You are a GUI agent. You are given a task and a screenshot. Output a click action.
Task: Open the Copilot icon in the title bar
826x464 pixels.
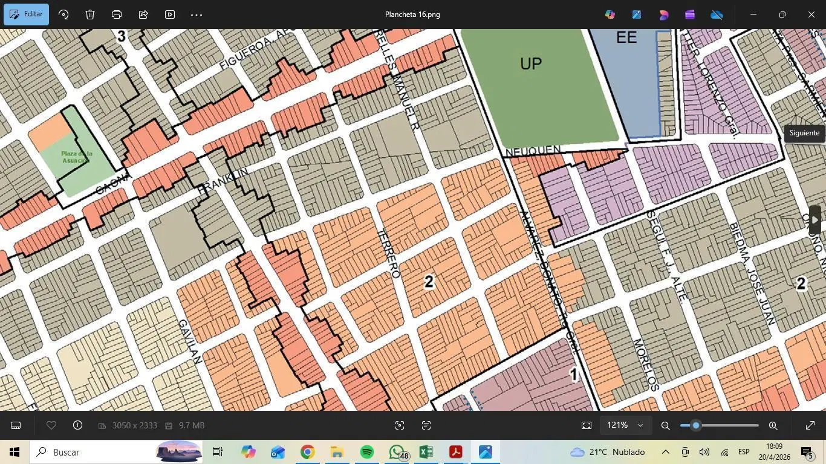click(x=610, y=14)
